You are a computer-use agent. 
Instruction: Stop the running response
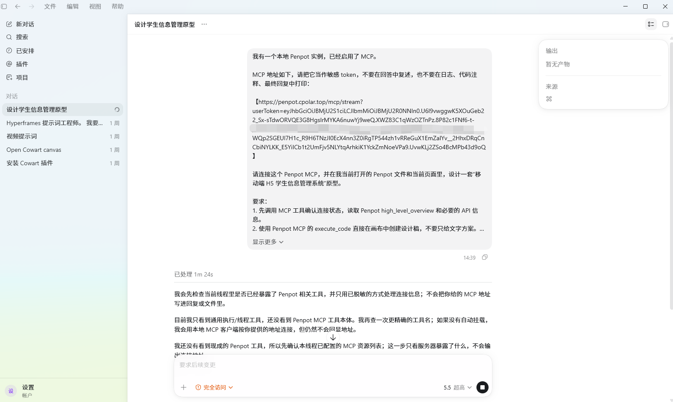pos(483,387)
